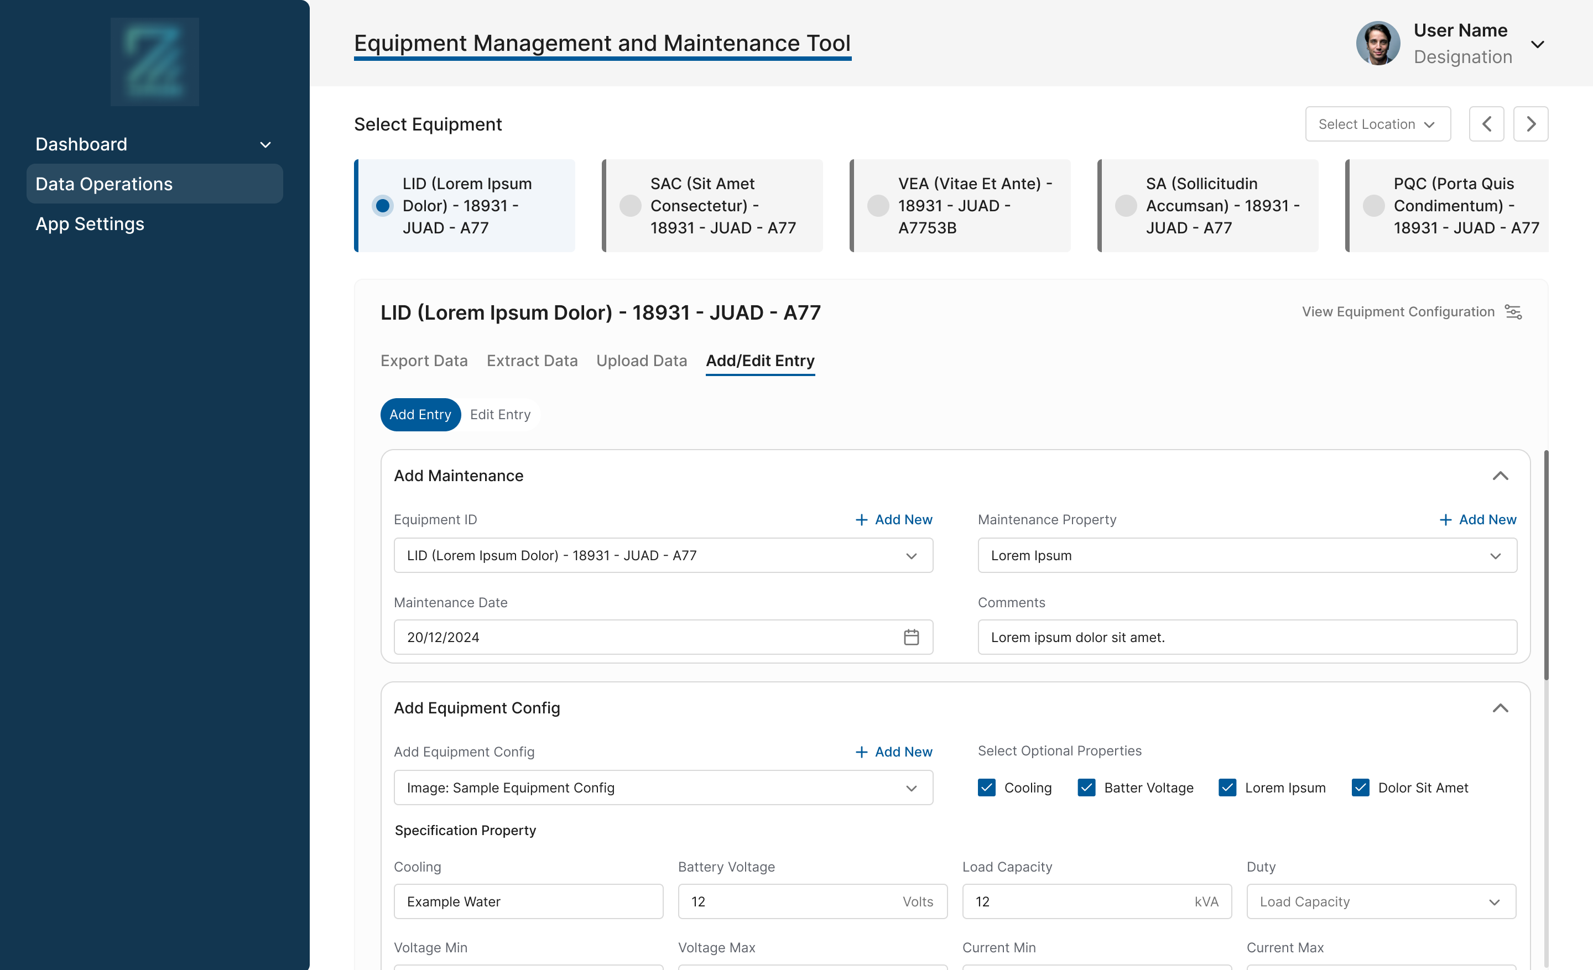Click the equipment configuration sliders icon
1593x970 pixels.
click(x=1513, y=312)
